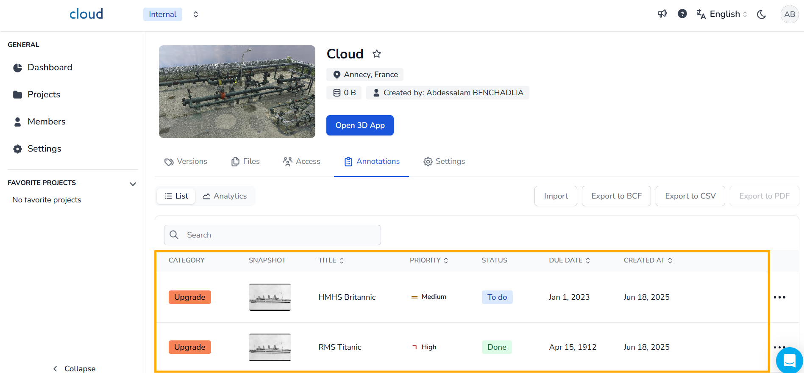This screenshot has width=804, height=373.
Task: Switch to Analytics view
Action: 225,196
